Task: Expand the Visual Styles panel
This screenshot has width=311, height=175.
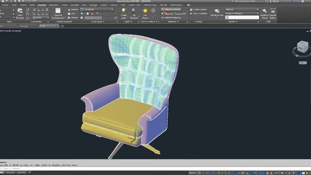Action: tap(98, 21)
